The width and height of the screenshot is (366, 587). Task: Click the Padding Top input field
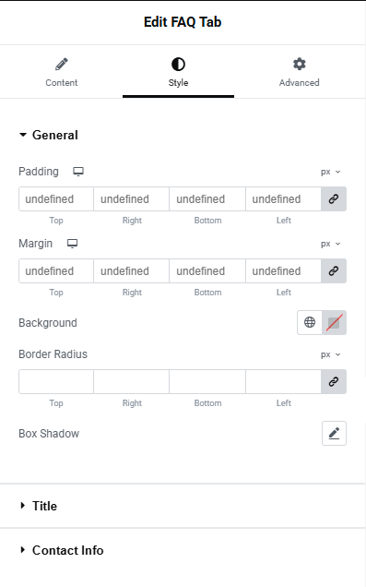(56, 198)
